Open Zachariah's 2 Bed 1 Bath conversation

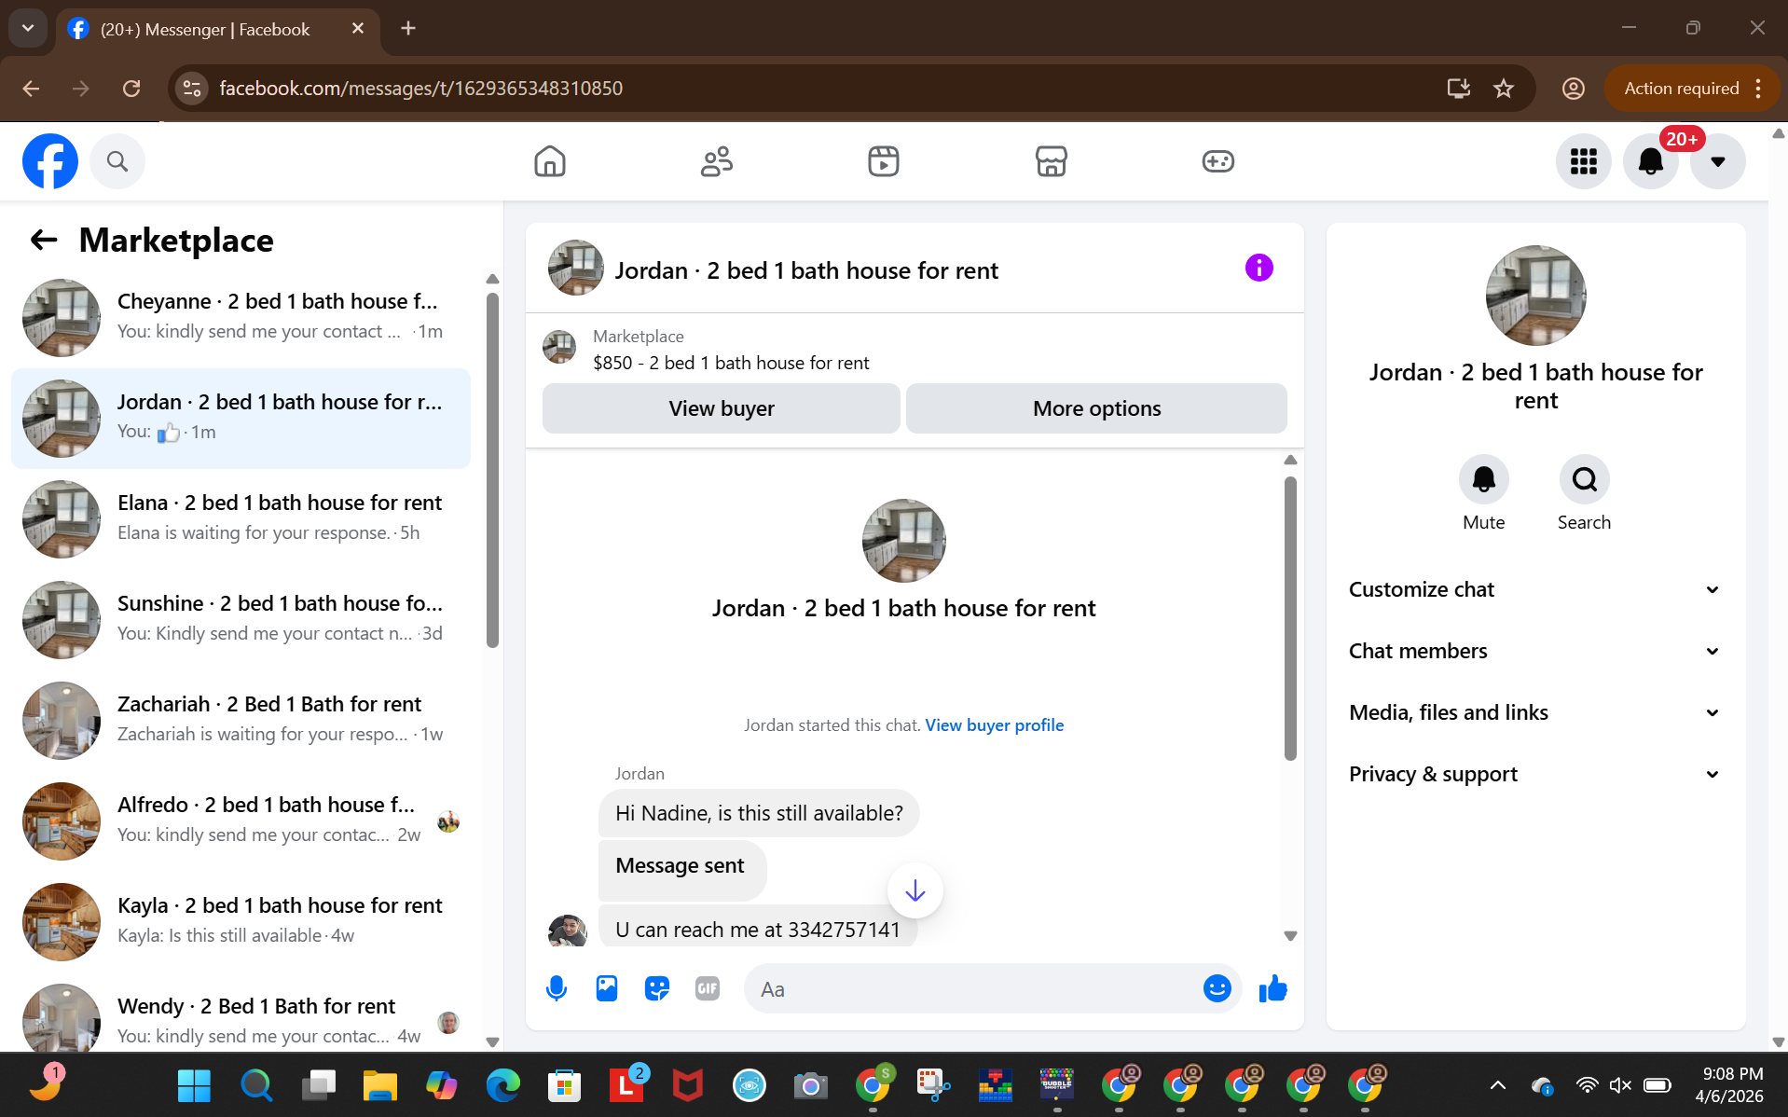coord(241,721)
